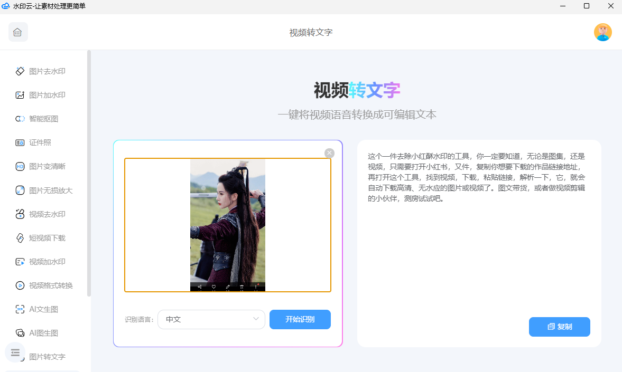This screenshot has width=622, height=372.
Task: Open the user avatar profile
Action: (x=602, y=32)
